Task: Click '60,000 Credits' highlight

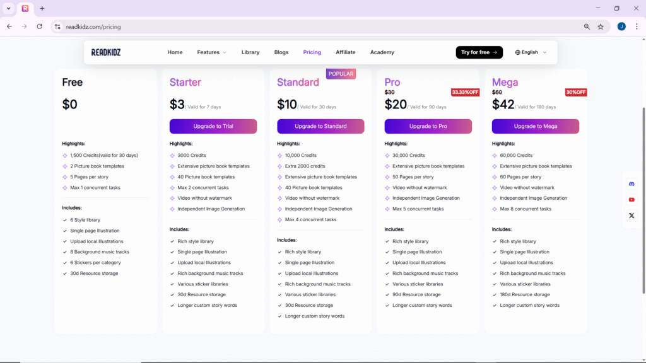Action: 516,156
